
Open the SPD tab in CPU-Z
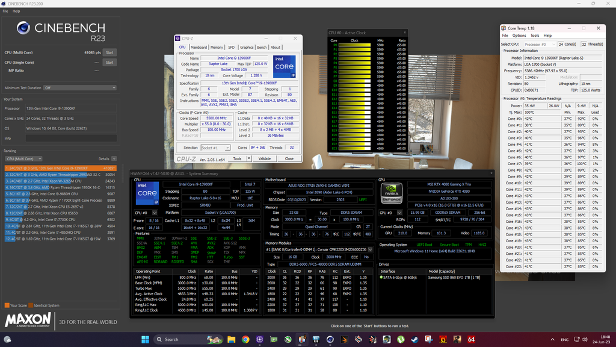[x=231, y=47]
